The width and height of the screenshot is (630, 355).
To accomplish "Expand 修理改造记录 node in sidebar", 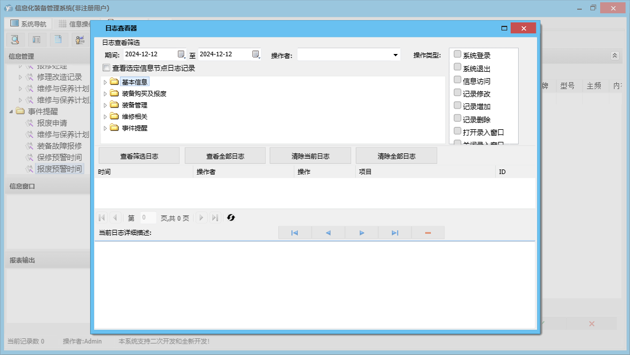I will tap(20, 77).
